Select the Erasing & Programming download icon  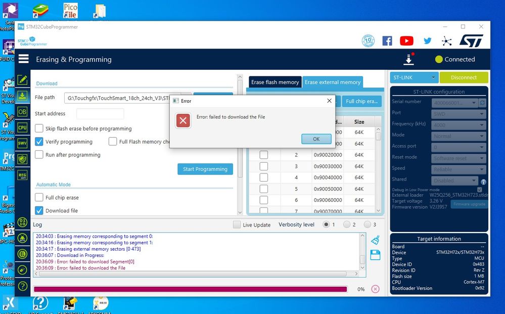tap(22, 96)
